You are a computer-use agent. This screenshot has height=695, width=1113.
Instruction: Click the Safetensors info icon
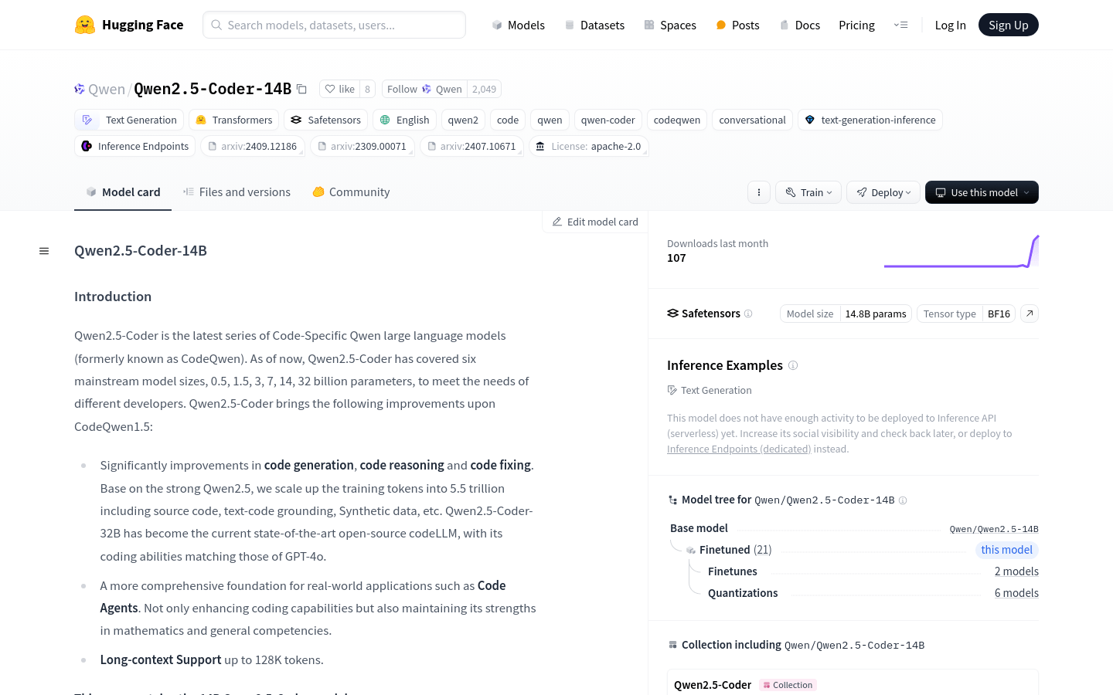click(748, 314)
